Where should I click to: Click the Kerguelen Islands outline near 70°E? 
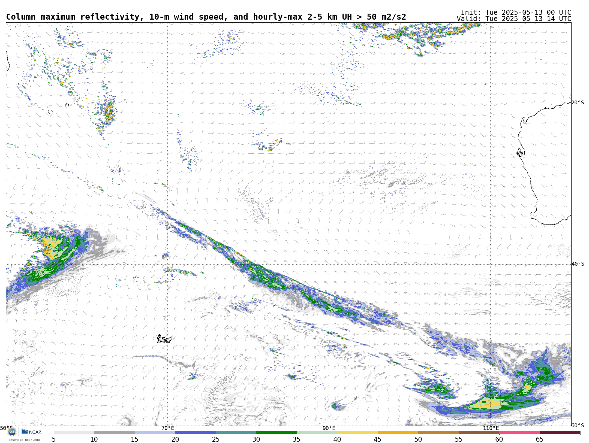[164, 339]
